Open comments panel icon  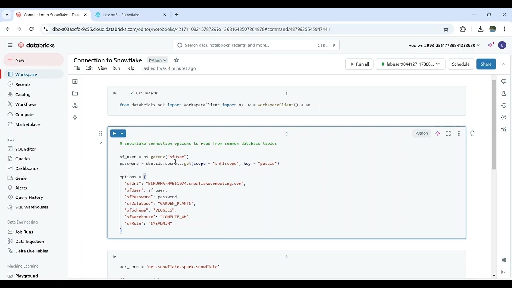(504, 81)
